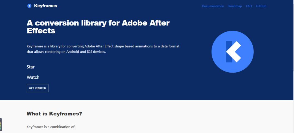Screen dimensions: 294x133
Task: Visit the GitHub link in navbar
Action: [261, 6]
